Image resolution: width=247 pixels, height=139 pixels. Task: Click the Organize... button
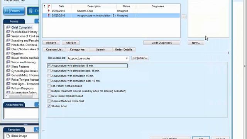(x=140, y=58)
